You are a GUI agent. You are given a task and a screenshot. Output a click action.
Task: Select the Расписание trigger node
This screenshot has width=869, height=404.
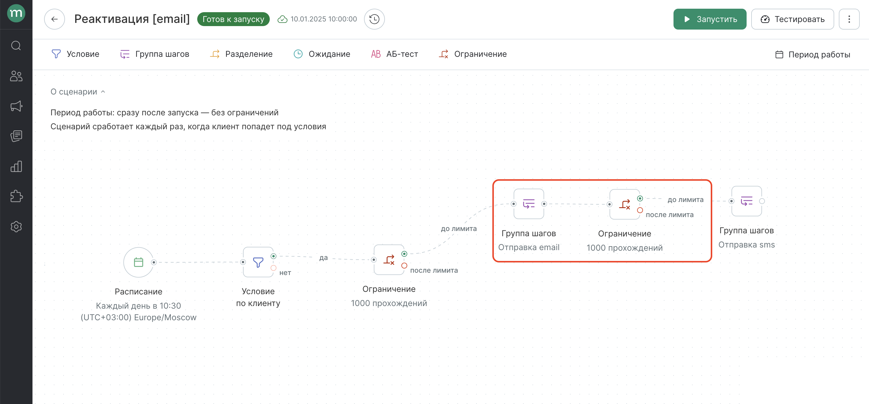138,262
